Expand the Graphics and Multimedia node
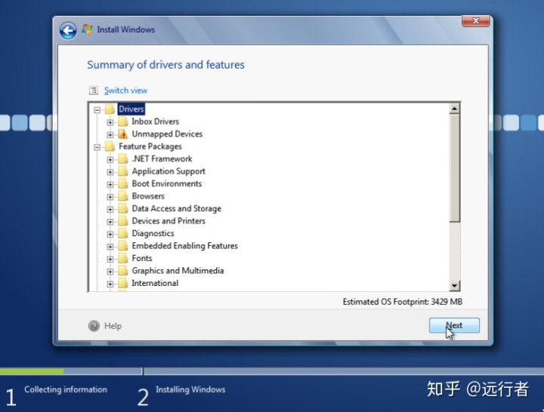This screenshot has width=544, height=412. pos(110,272)
